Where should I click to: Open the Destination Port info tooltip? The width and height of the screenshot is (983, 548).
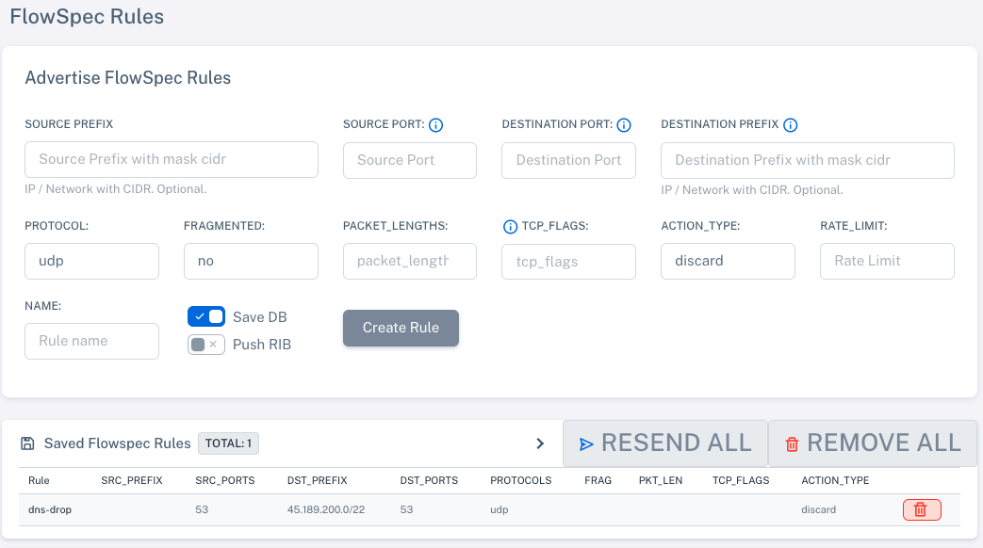point(623,123)
